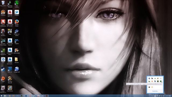Screen dimensions: 172x97
Task: Select the Steam desktop icon
Action: [3, 70]
